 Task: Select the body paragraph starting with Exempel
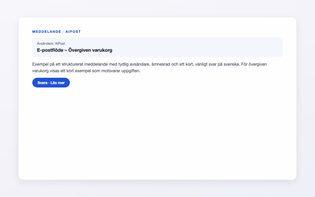150,68
